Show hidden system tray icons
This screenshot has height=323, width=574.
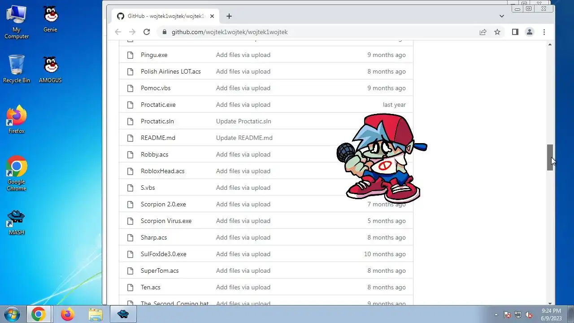tap(496, 314)
